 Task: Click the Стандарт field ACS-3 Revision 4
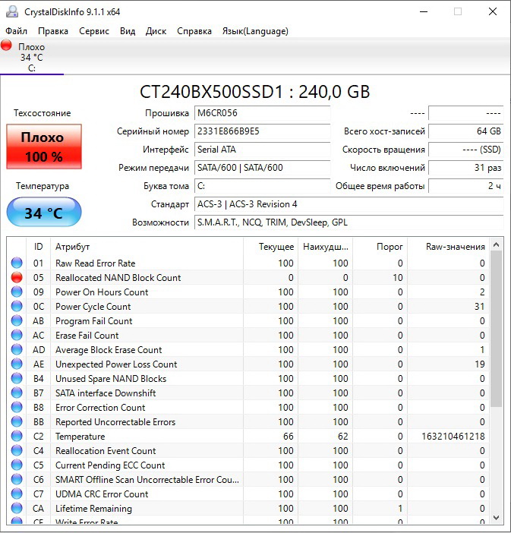pos(349,204)
